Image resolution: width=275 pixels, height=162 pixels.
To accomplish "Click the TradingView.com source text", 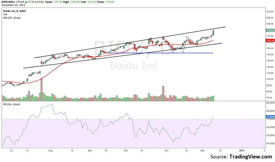I will point(251,157).
